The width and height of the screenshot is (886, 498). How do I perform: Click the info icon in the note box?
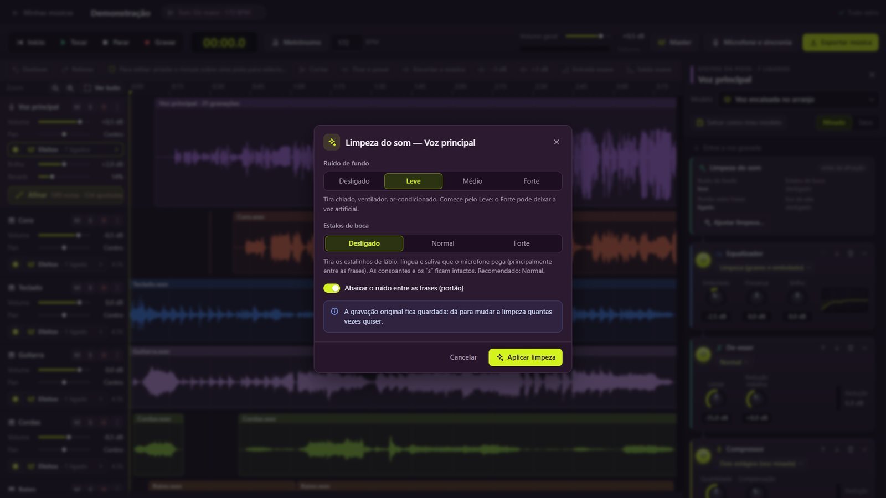pos(334,312)
